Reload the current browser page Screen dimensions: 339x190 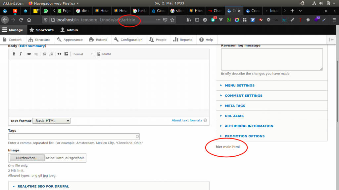point(21,20)
